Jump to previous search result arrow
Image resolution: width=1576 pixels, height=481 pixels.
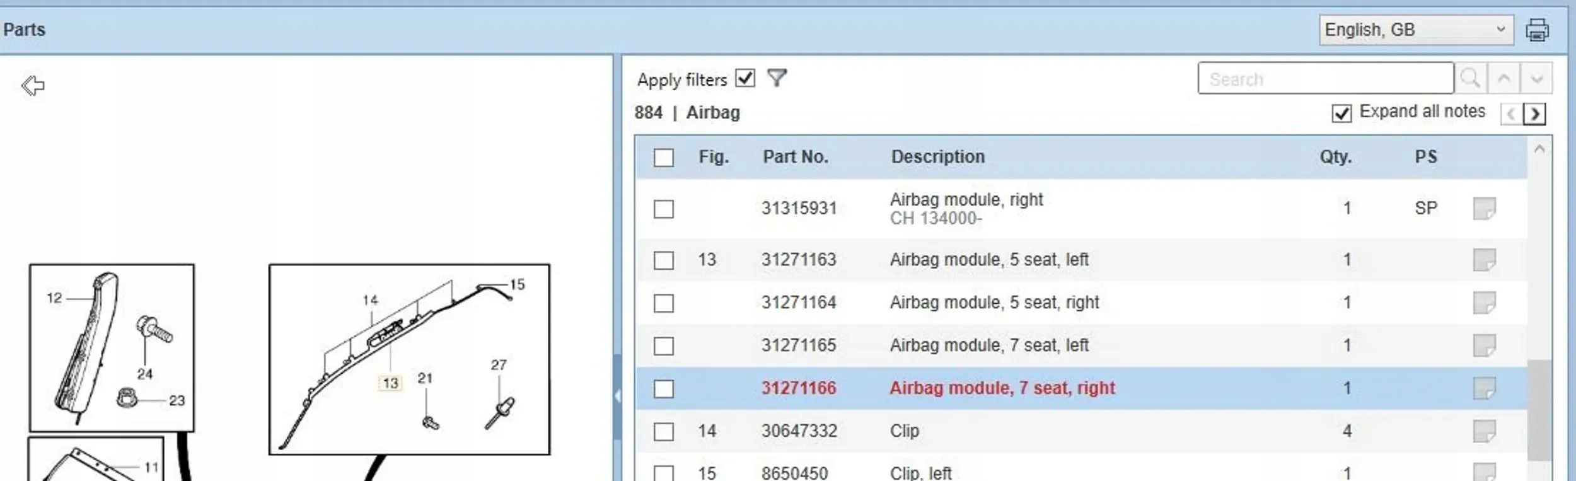click(x=1504, y=79)
